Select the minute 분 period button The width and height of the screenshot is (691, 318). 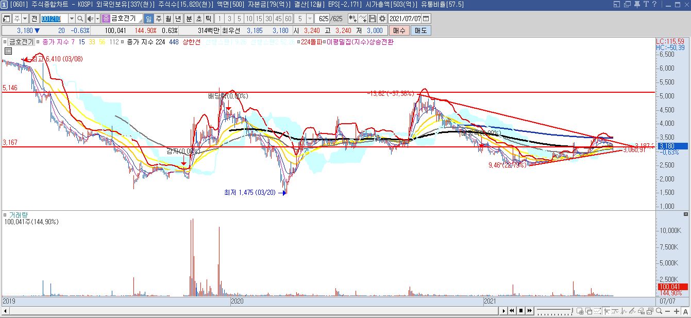click(189, 19)
